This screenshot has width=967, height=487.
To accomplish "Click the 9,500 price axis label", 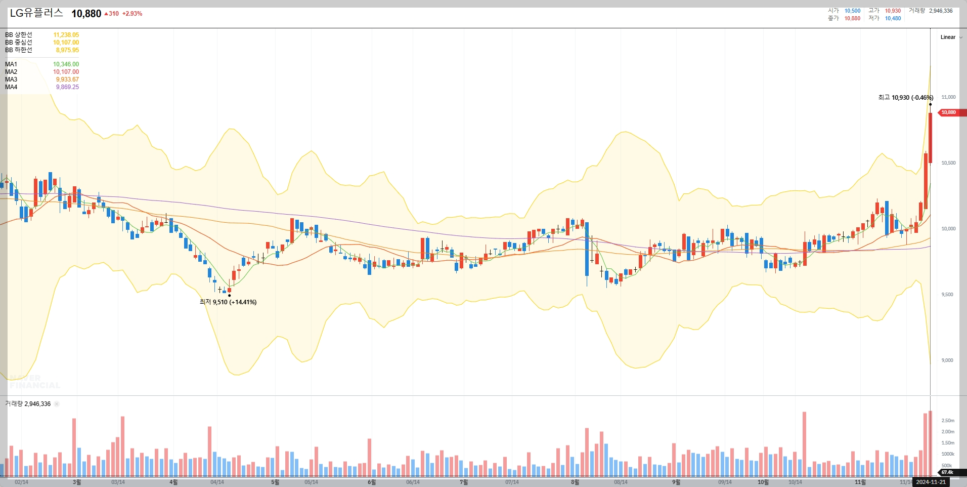I will [x=947, y=295].
